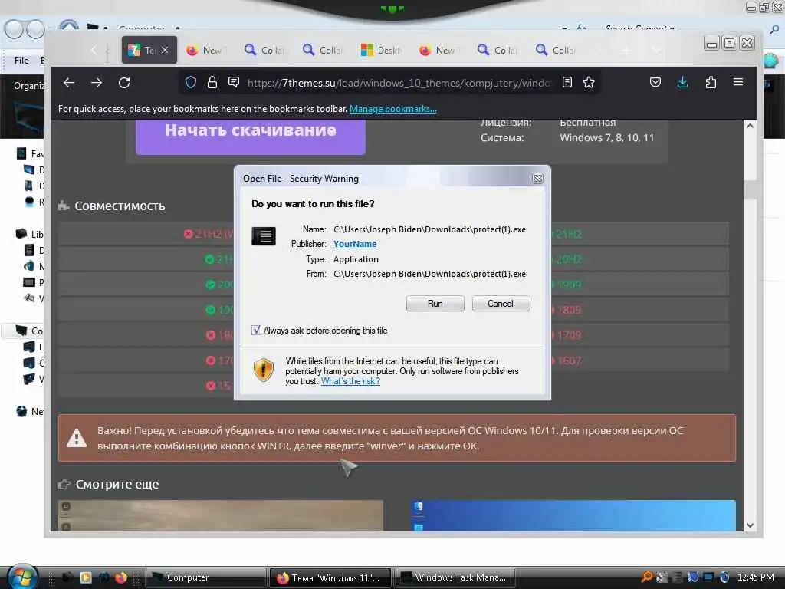Click Firefox Тема Windows 11 taskbar button

tap(330, 577)
